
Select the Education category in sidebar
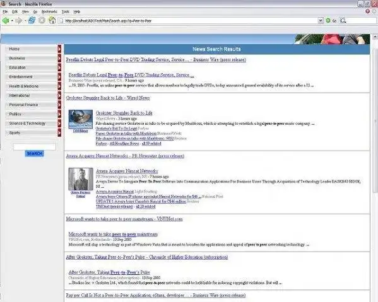tap(32, 67)
